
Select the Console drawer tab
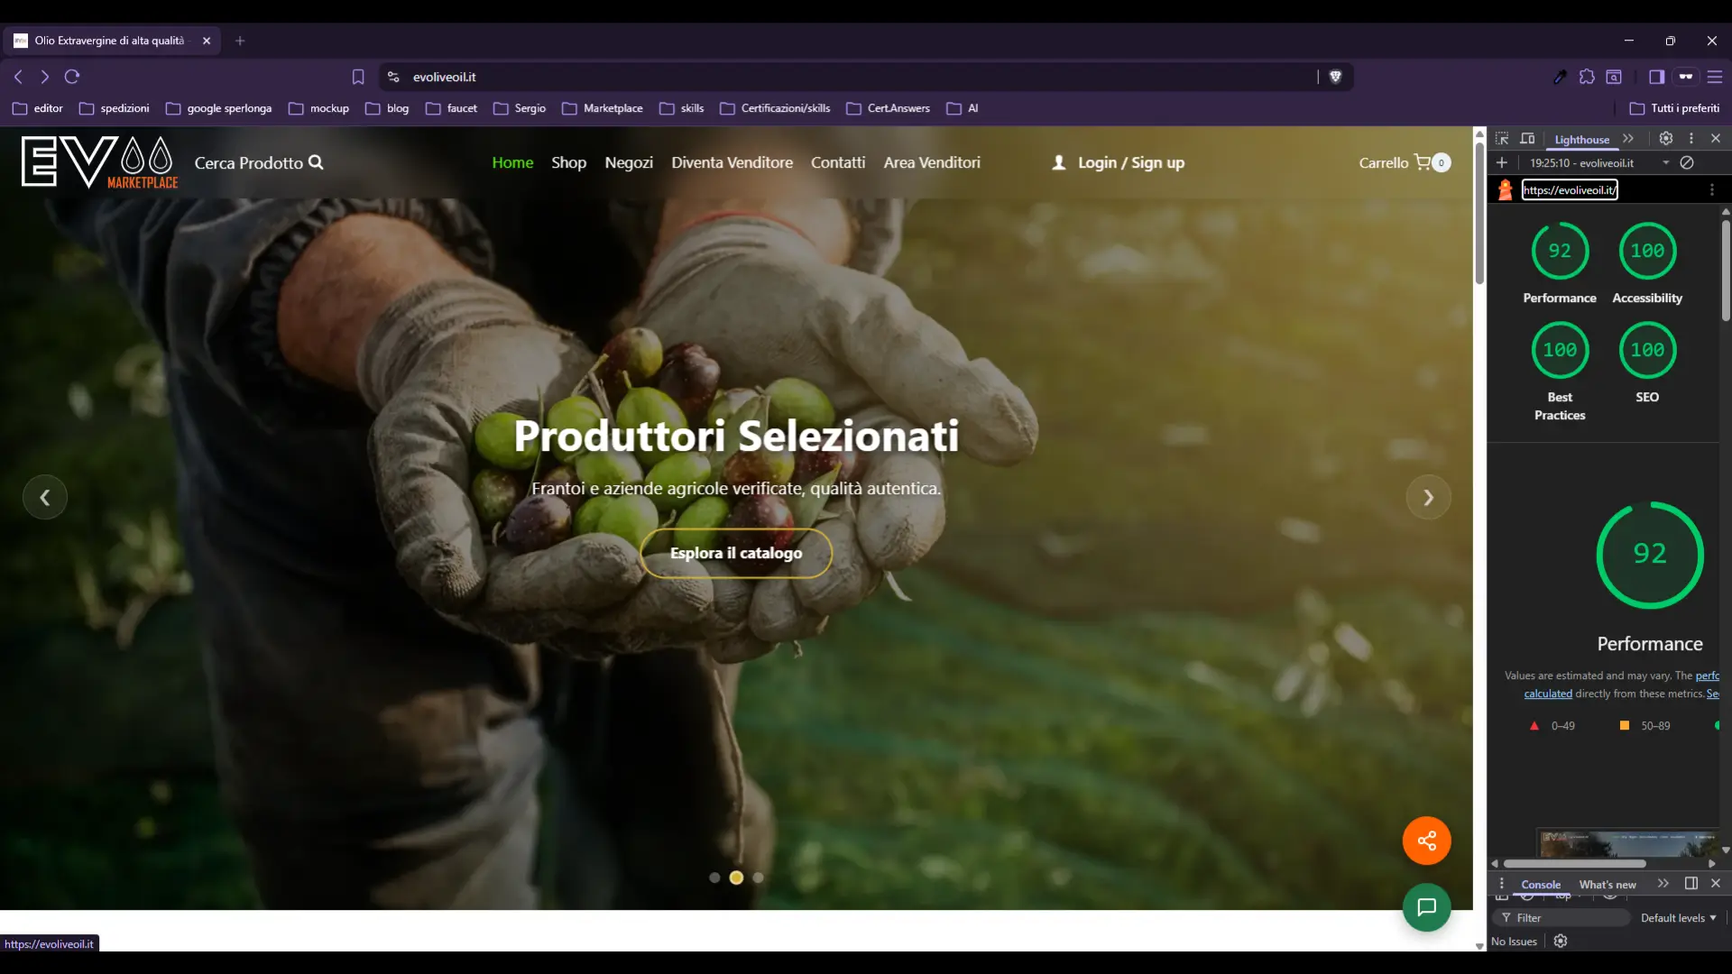click(1541, 885)
